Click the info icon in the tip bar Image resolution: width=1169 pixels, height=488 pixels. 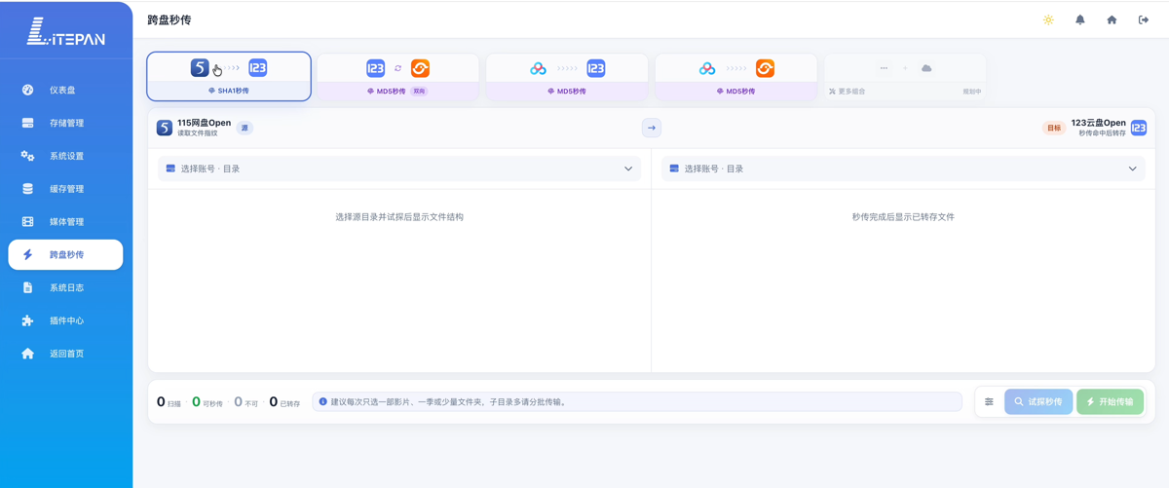[323, 401]
